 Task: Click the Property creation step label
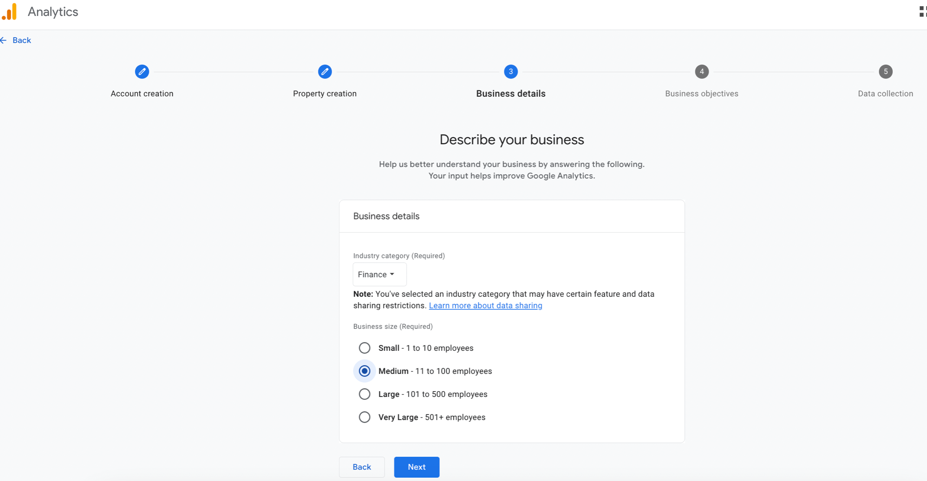pos(325,94)
